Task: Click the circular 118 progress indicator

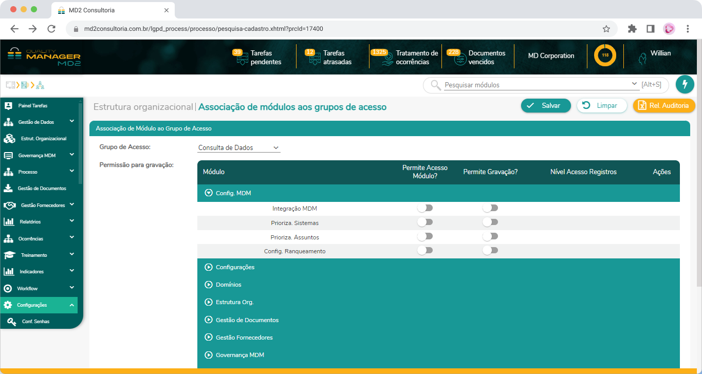Action: (605, 55)
